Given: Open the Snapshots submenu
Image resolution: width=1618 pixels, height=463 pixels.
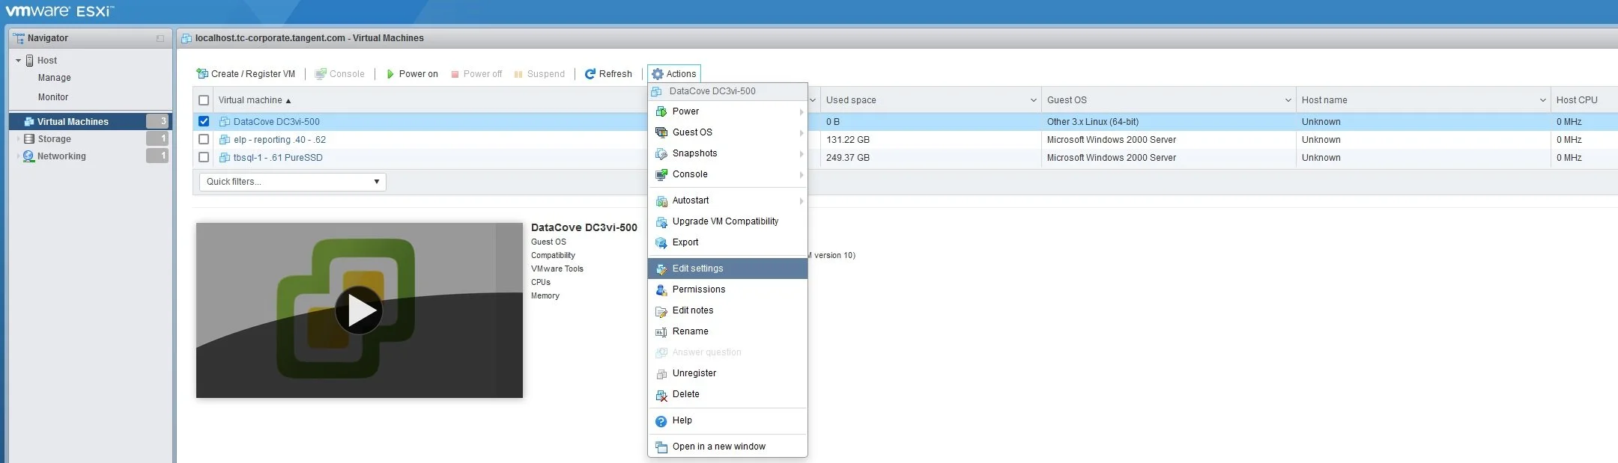Looking at the screenshot, I should pyautogui.click(x=694, y=153).
